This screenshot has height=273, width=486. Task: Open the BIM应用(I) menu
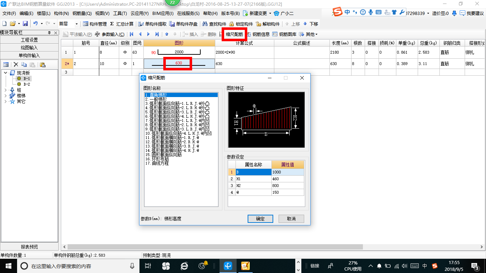click(163, 14)
